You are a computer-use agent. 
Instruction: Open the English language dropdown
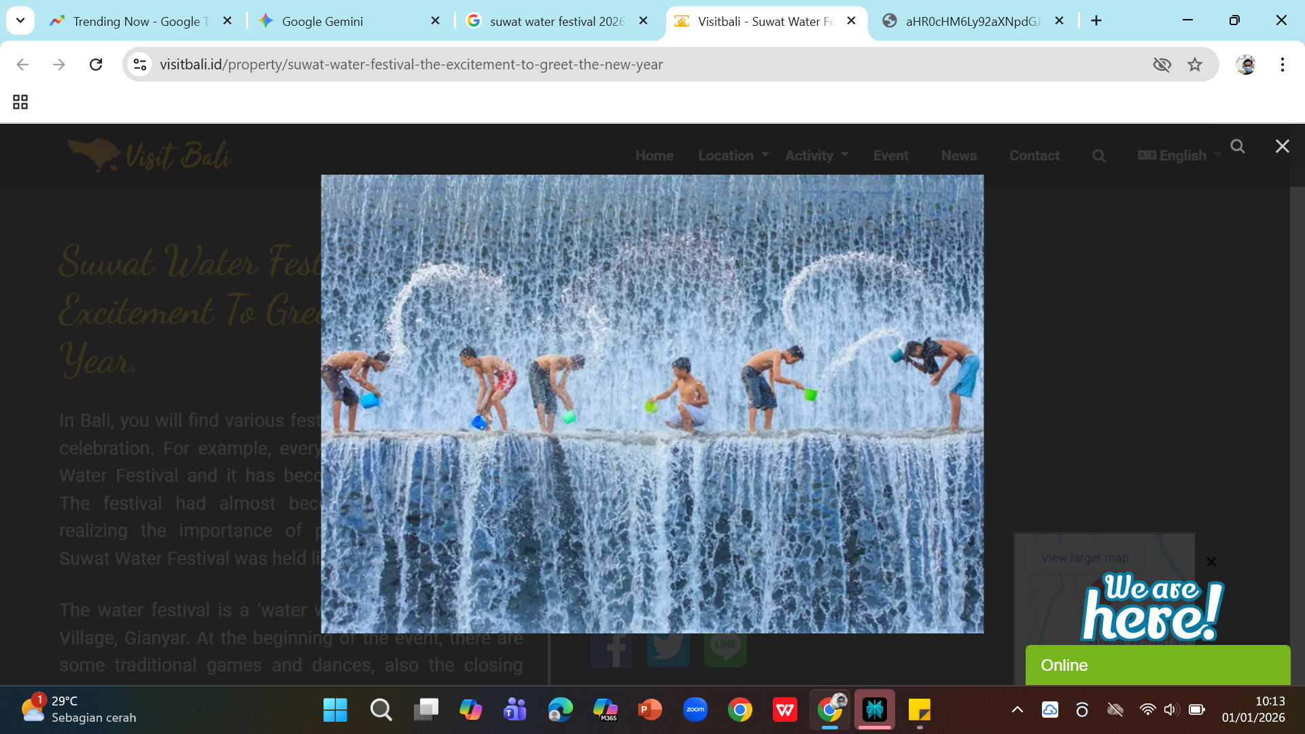[1179, 156]
